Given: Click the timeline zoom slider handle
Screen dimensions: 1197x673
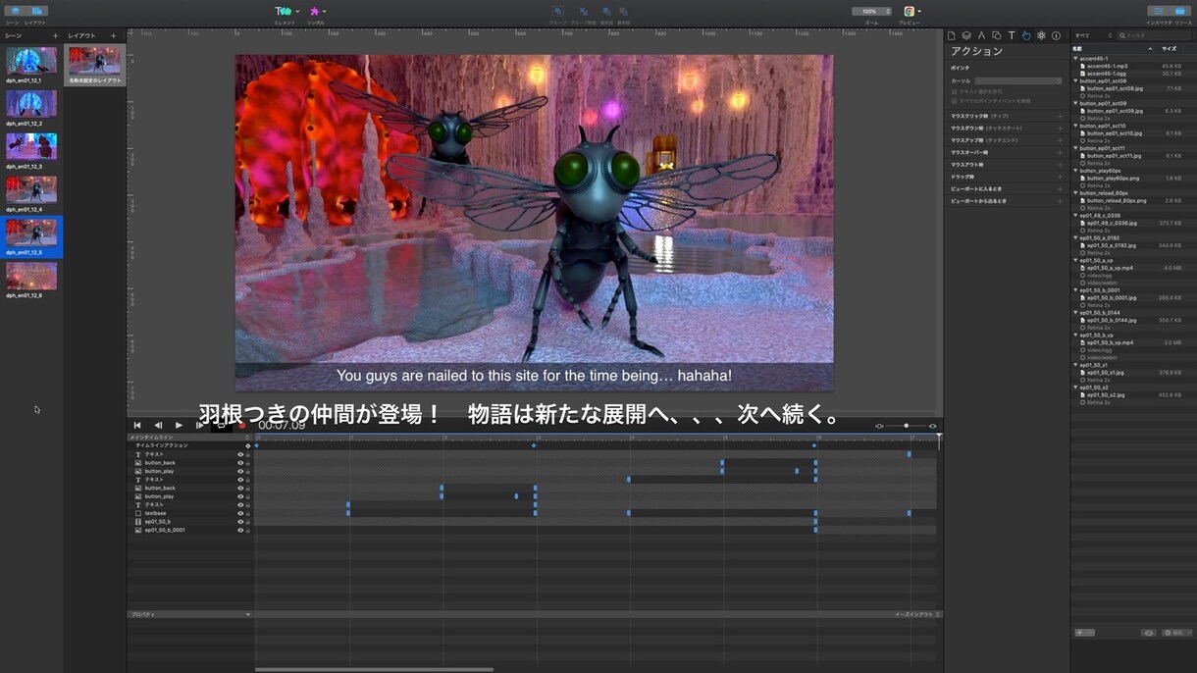Looking at the screenshot, I should click(906, 426).
